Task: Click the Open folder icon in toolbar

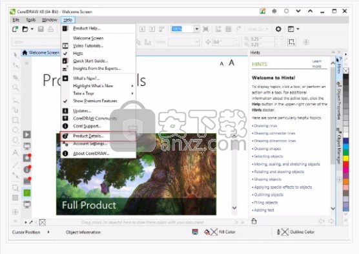Action: coord(25,29)
